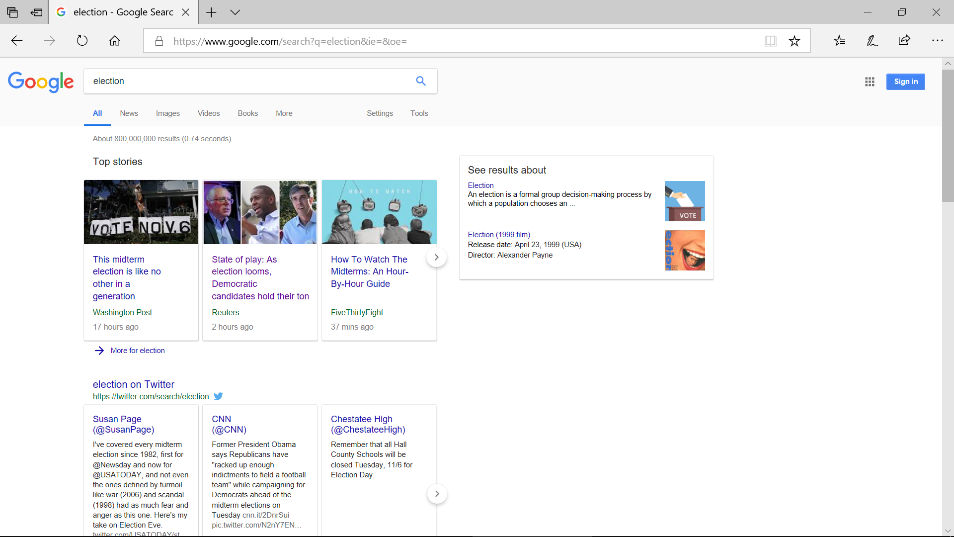Viewport: 954px width, 537px height.
Task: Switch to the News tab
Action: (129, 113)
